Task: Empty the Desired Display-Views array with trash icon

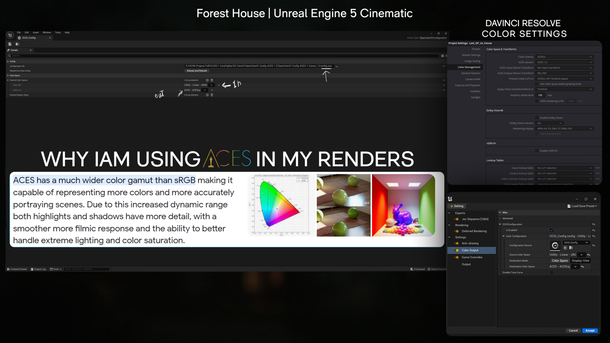Action: 212,95
